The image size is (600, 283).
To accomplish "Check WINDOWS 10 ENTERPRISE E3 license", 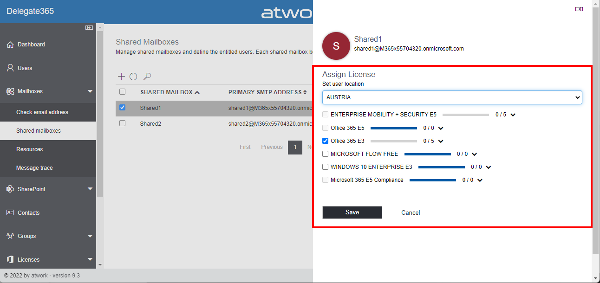I will click(326, 167).
